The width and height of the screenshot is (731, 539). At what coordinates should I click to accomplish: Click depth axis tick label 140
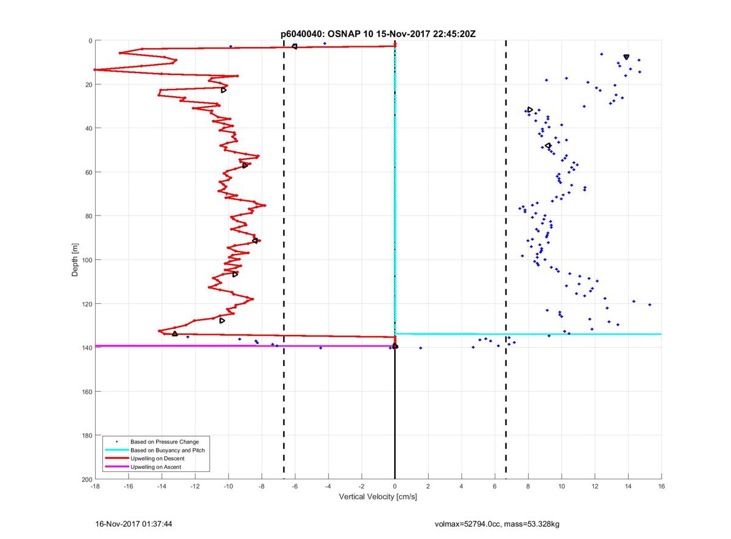click(x=86, y=348)
